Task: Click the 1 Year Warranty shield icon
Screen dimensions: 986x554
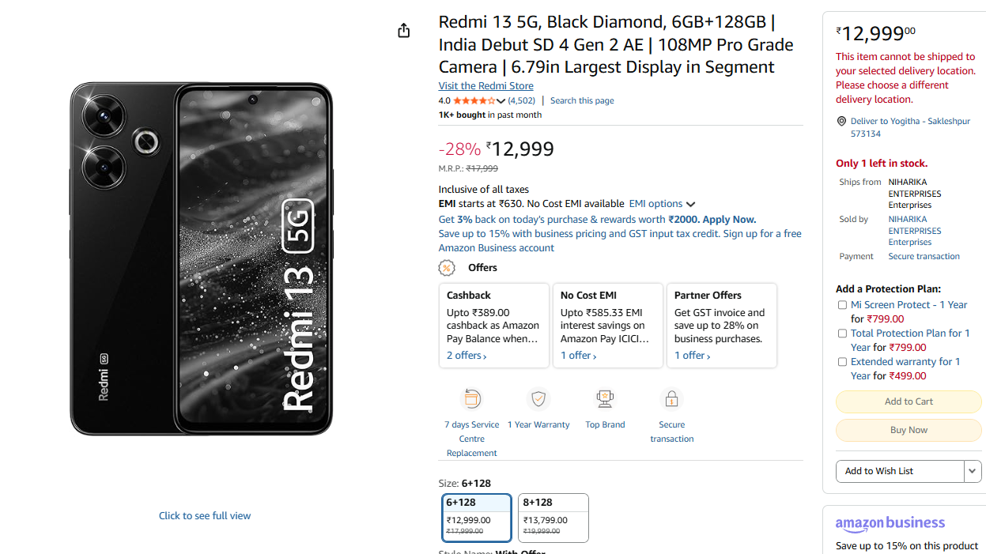Action: (538, 399)
